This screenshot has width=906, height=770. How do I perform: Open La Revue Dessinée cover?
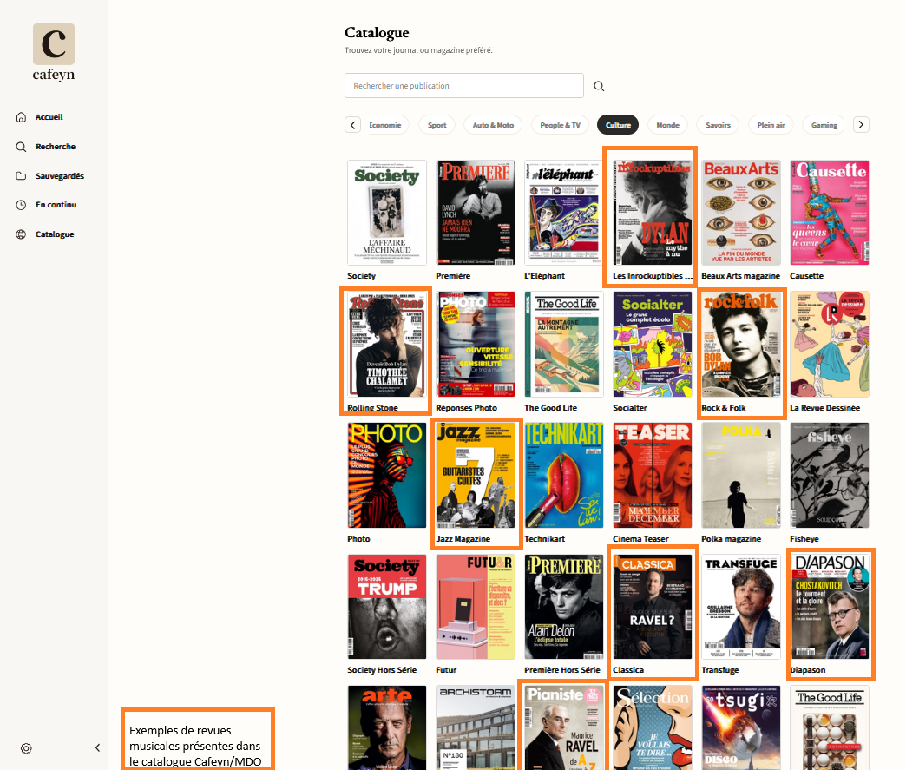click(829, 344)
